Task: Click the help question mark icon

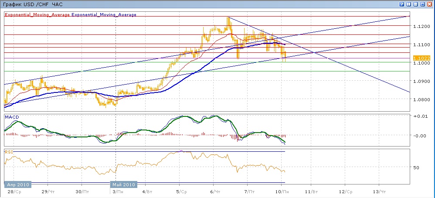Action: tap(401, 3)
